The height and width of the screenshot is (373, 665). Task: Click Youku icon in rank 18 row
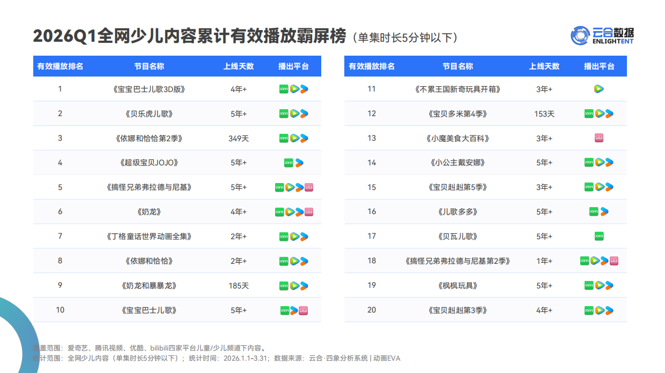pyautogui.click(x=604, y=261)
